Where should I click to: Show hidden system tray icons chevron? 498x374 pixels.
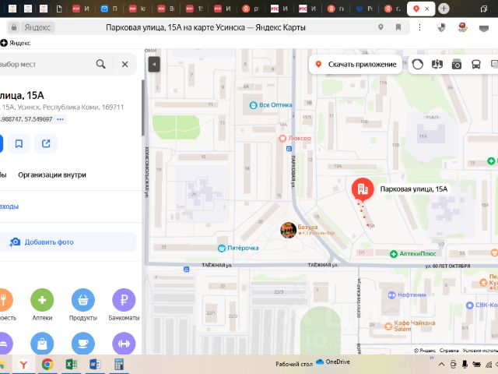tap(441, 365)
